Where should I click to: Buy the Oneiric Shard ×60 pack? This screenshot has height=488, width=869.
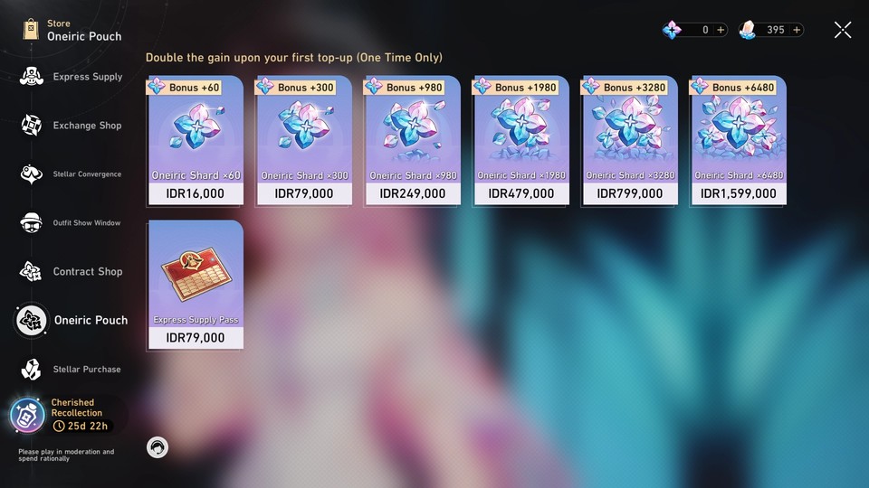click(x=196, y=141)
